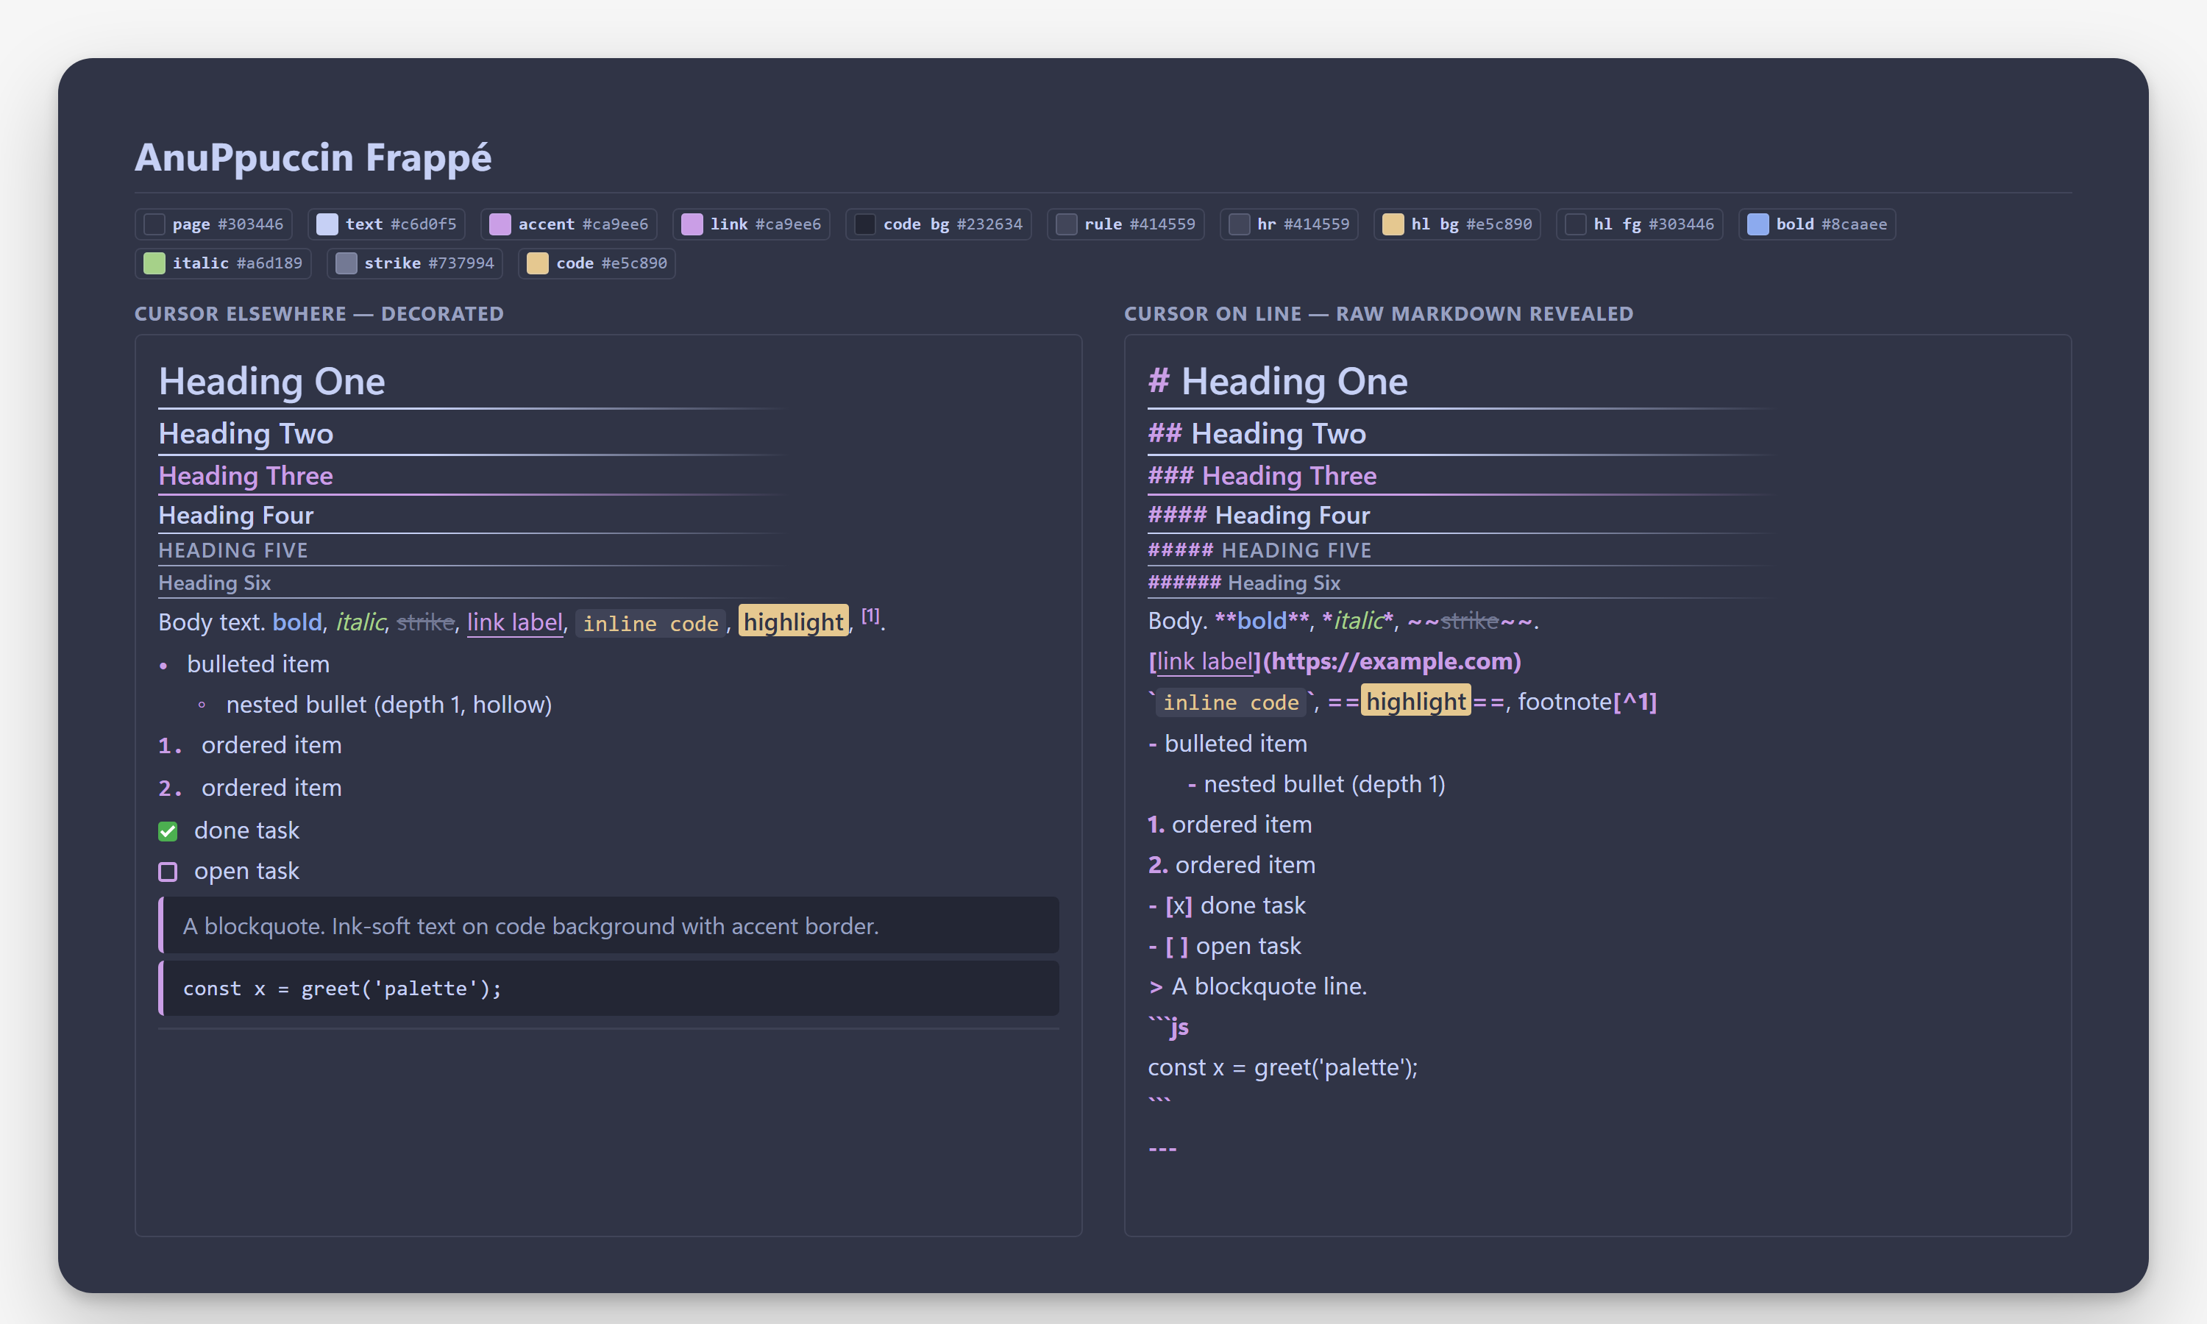Click the '1. ordered item' line in left pane
This screenshot has height=1324, width=2207.
click(250, 745)
